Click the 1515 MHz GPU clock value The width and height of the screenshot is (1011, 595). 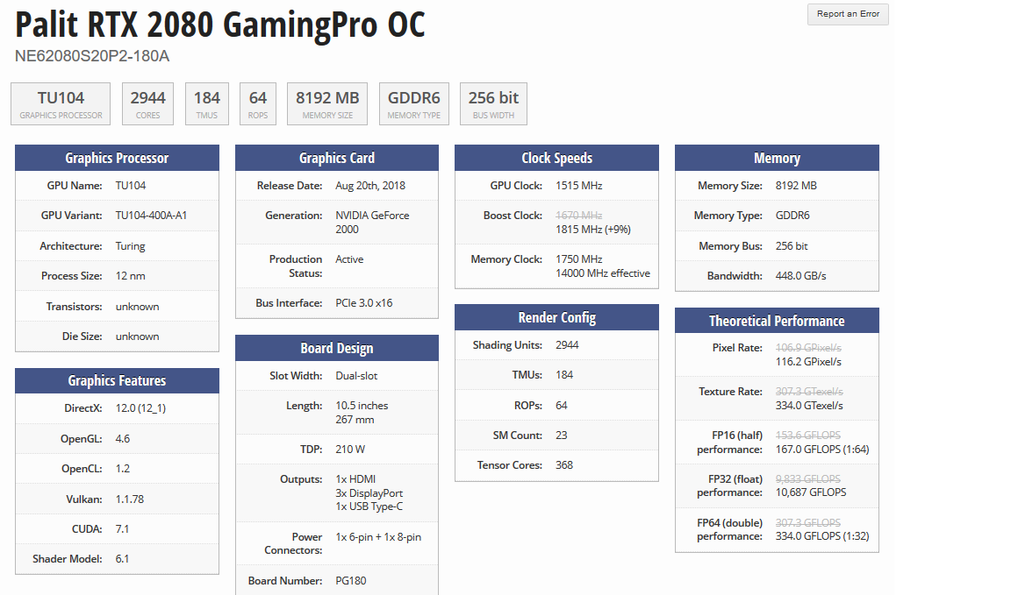pyautogui.click(x=579, y=186)
